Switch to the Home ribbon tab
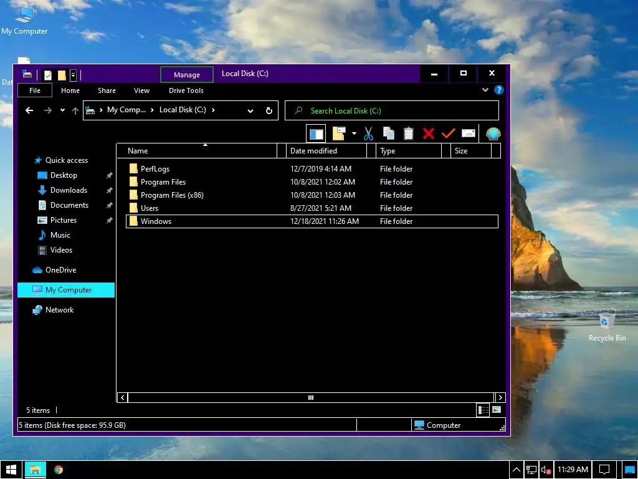Image resolution: width=638 pixels, height=479 pixels. (70, 90)
